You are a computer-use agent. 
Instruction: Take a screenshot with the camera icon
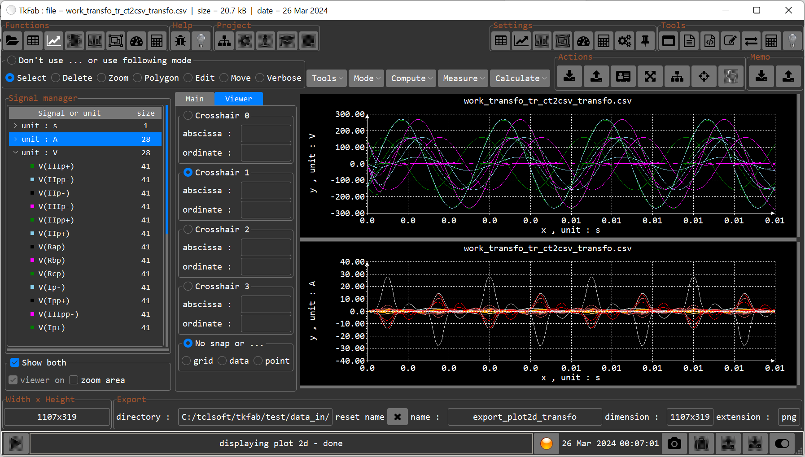674,444
